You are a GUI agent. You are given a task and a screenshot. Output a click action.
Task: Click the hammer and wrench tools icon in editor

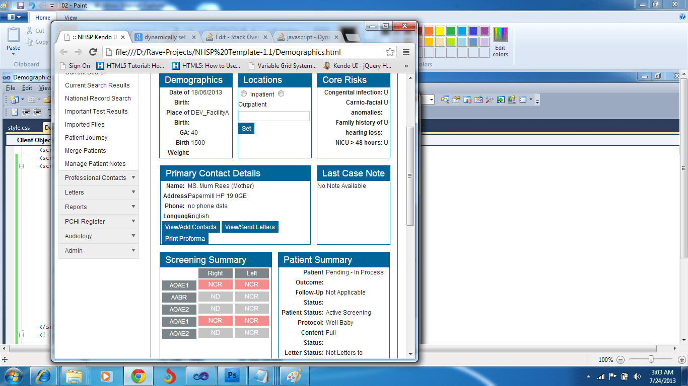[489, 100]
